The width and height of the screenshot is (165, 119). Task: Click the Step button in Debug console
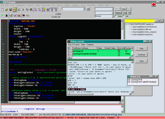point(141,48)
